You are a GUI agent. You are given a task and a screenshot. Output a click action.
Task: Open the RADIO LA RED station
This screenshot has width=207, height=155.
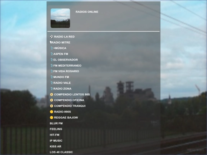click(64, 37)
